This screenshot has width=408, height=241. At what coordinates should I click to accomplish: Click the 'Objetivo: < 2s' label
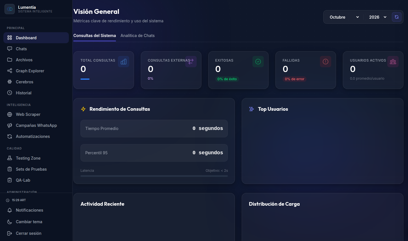pyautogui.click(x=217, y=171)
